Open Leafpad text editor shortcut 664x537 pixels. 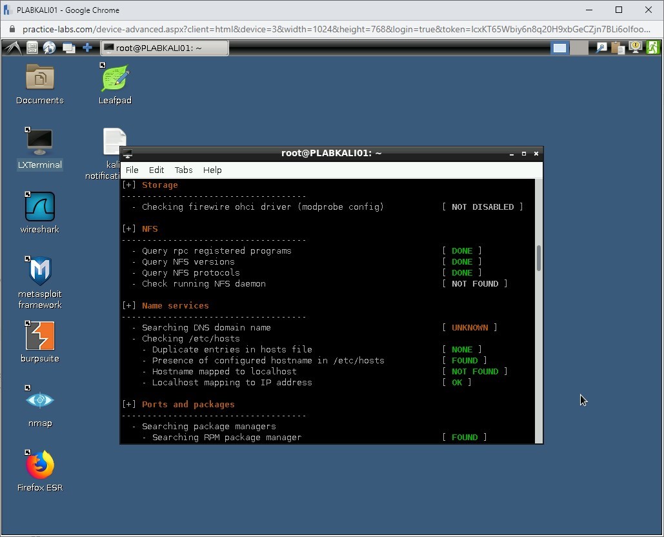click(x=115, y=79)
